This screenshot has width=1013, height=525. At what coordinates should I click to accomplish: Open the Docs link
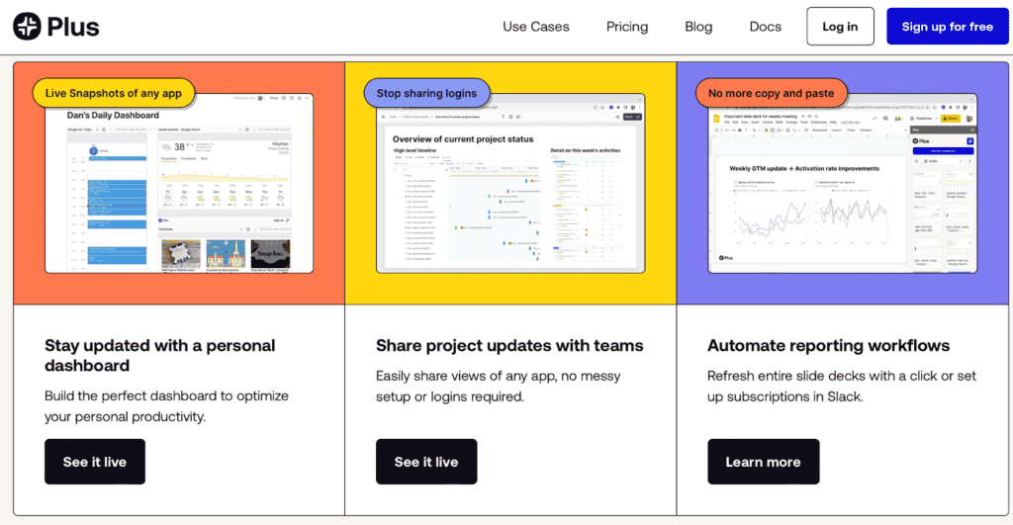point(765,27)
